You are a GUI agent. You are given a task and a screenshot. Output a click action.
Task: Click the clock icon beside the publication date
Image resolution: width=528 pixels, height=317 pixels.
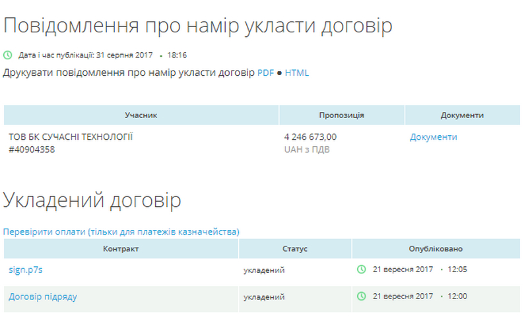tap(8, 55)
